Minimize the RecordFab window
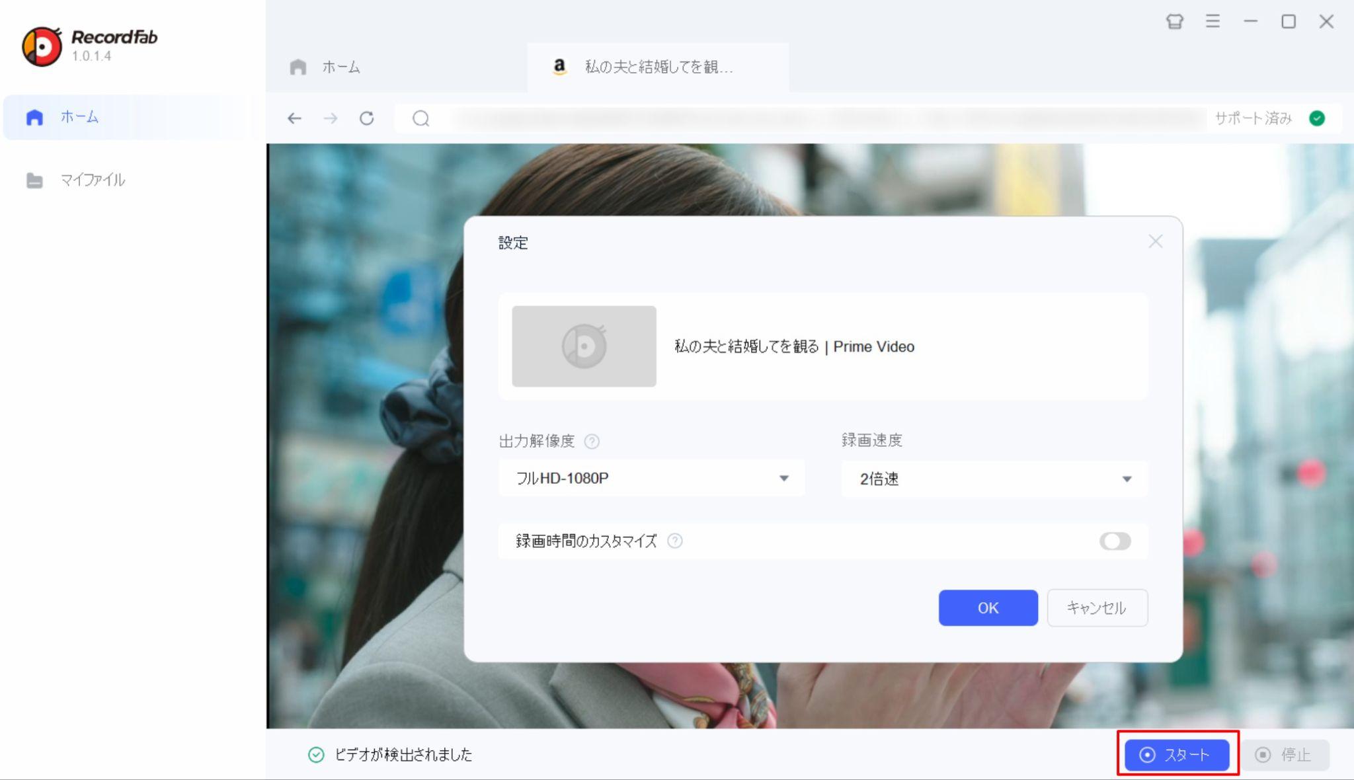 click(x=1250, y=22)
